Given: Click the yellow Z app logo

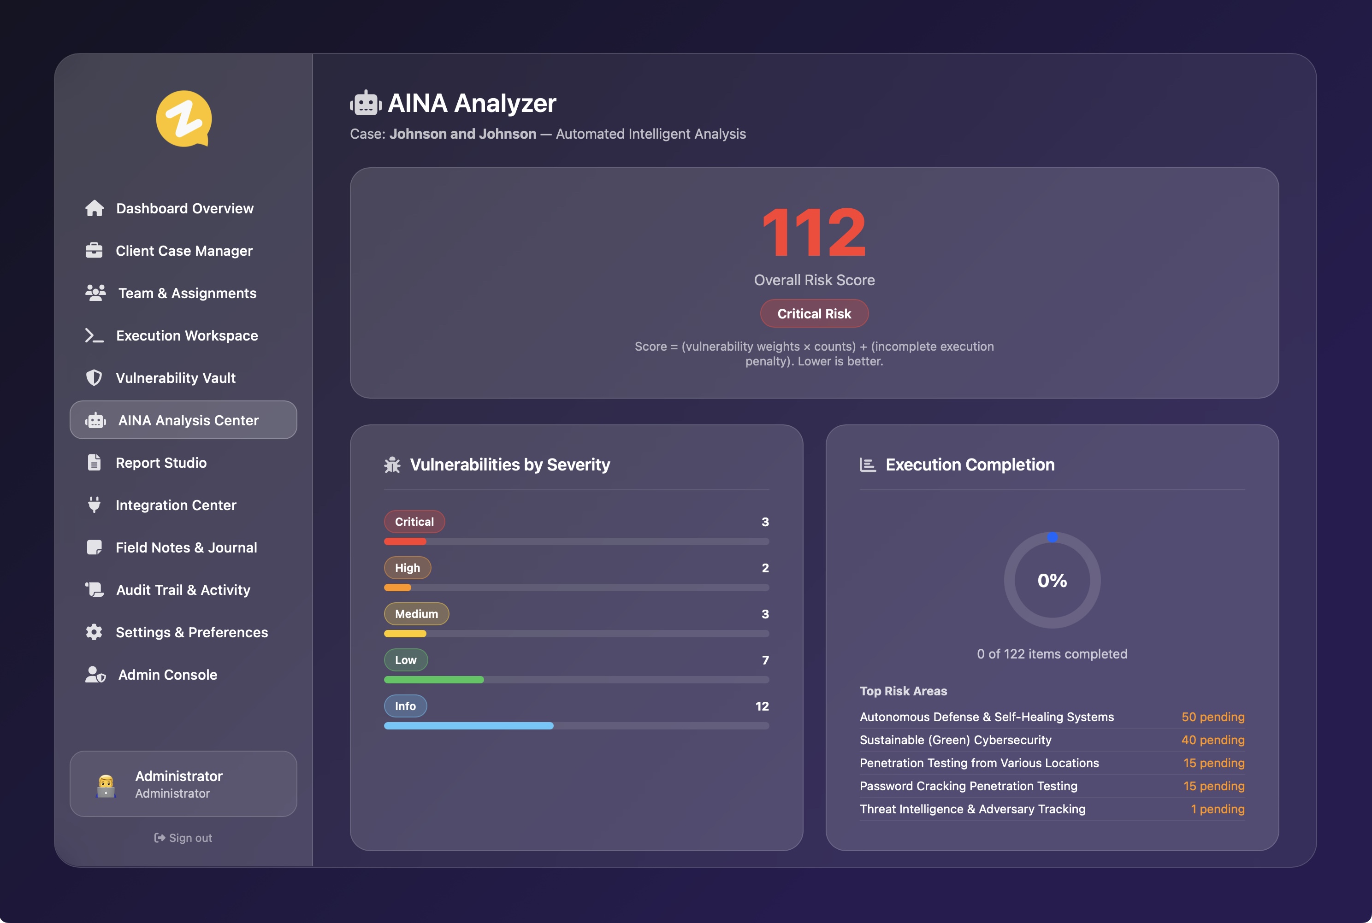Looking at the screenshot, I should point(184,118).
